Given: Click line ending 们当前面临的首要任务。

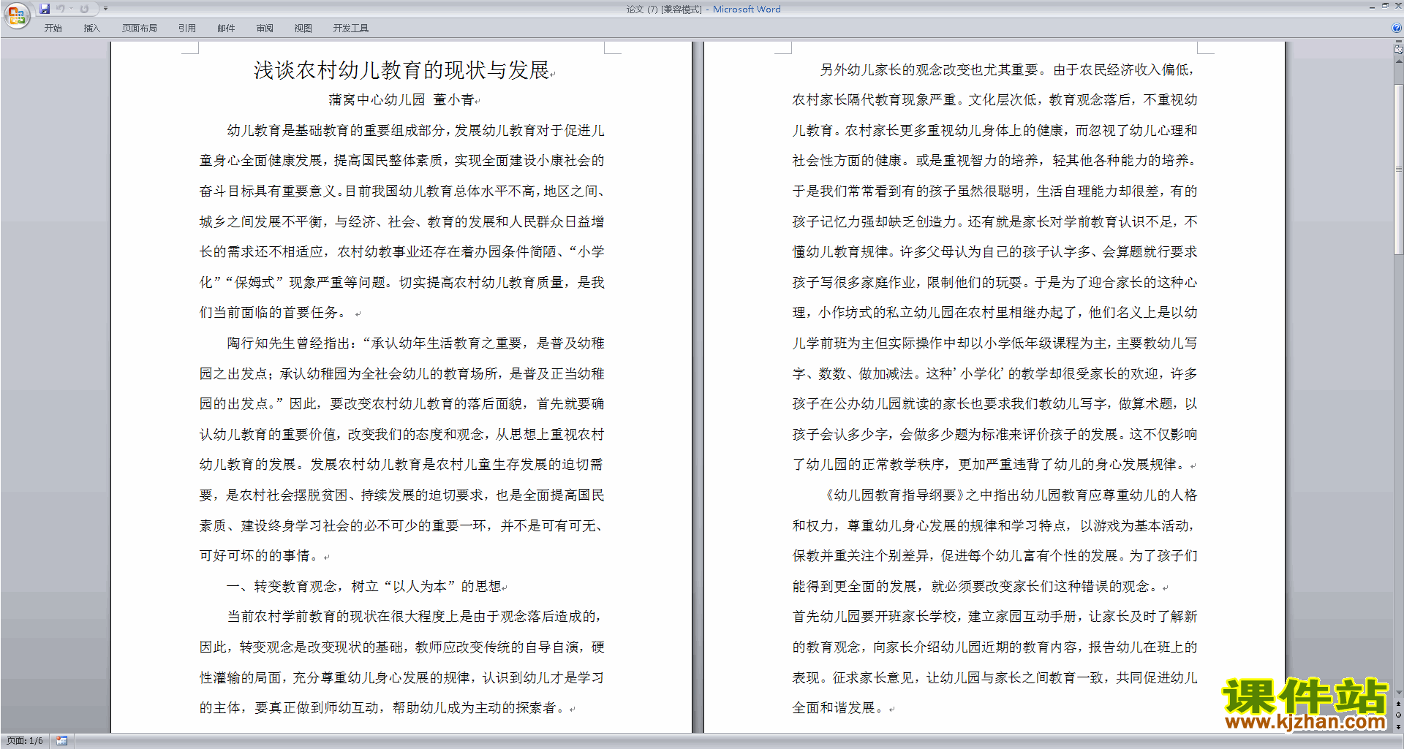Looking at the screenshot, I should click(275, 312).
